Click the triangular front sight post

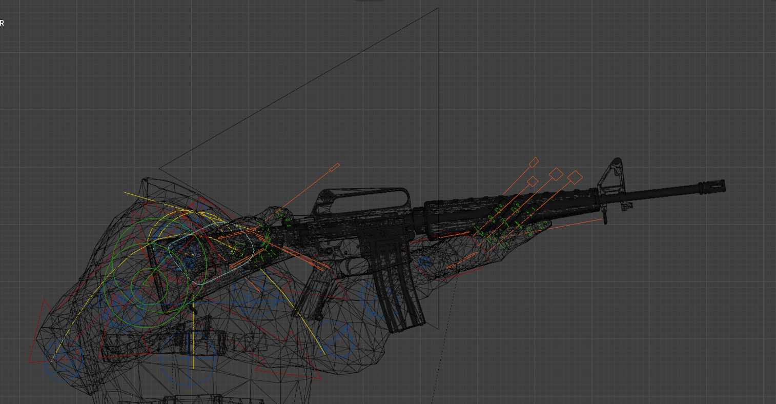point(611,177)
